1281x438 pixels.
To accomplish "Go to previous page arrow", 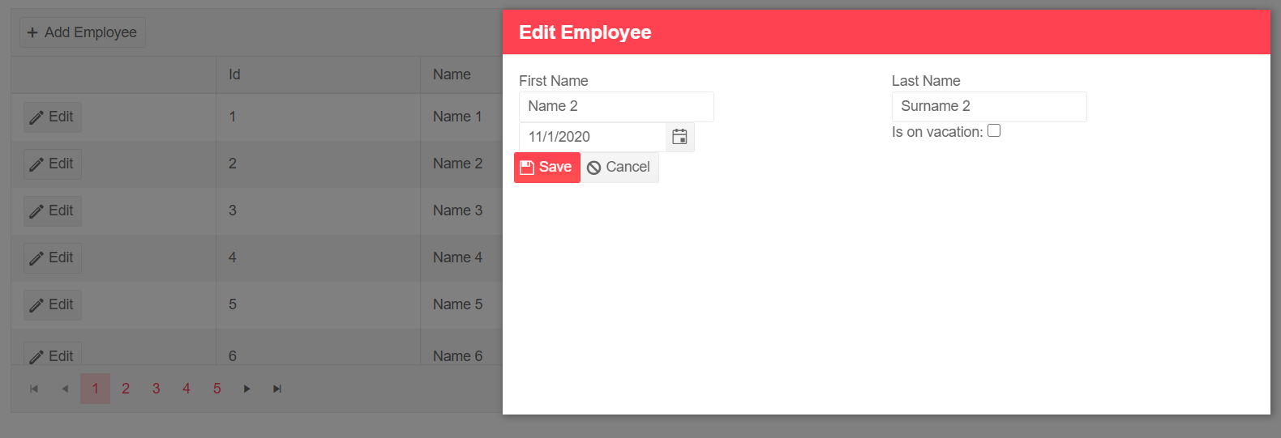I will coord(65,389).
